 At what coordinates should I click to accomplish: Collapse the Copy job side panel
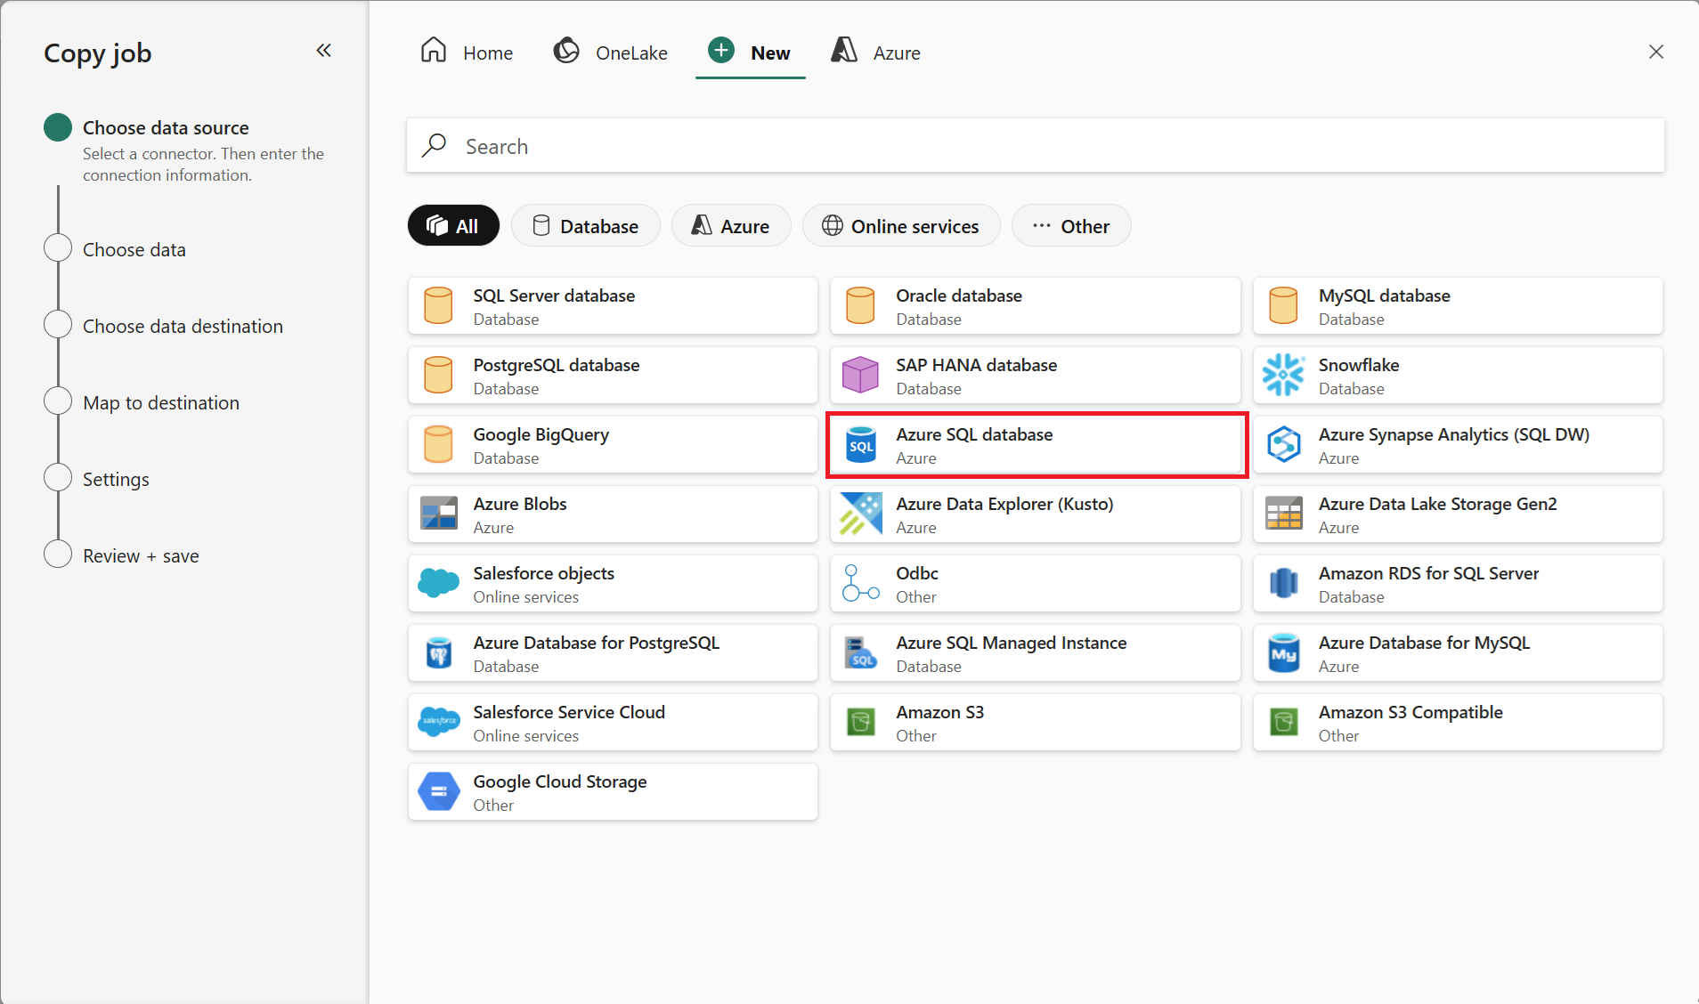point(324,51)
